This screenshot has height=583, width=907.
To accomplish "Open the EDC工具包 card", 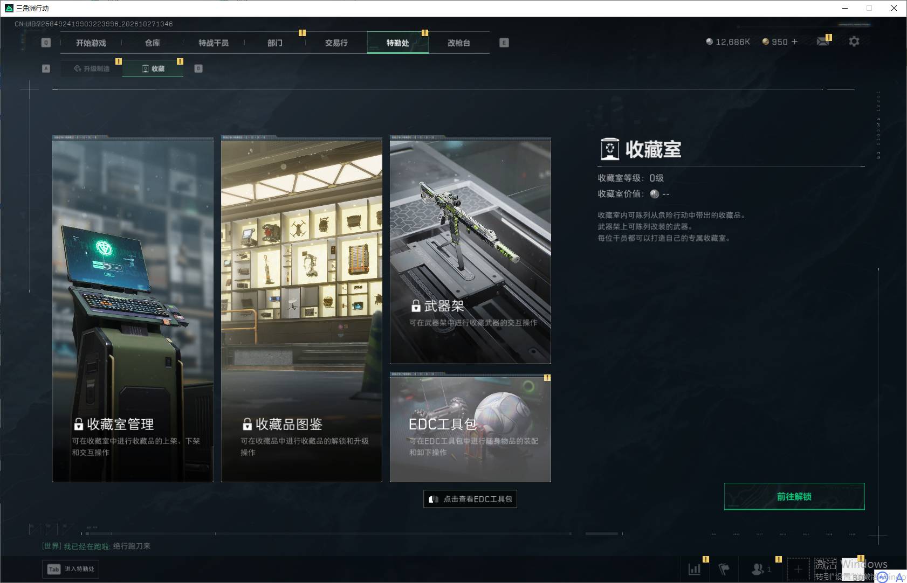I will [x=470, y=427].
